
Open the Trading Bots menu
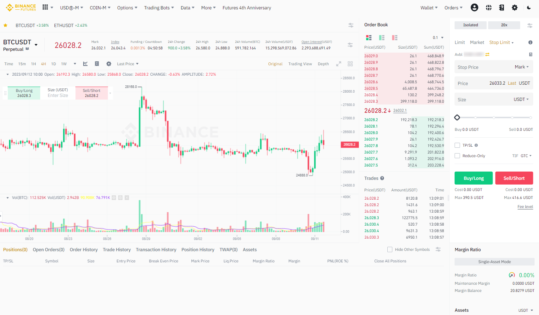(x=159, y=8)
